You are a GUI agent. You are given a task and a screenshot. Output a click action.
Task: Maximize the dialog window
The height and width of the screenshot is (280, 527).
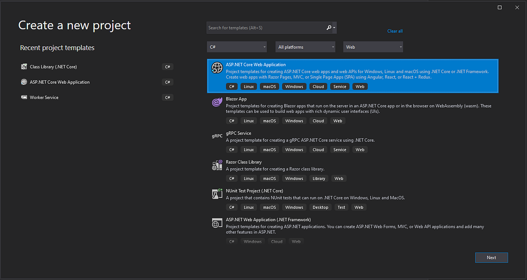500,7
